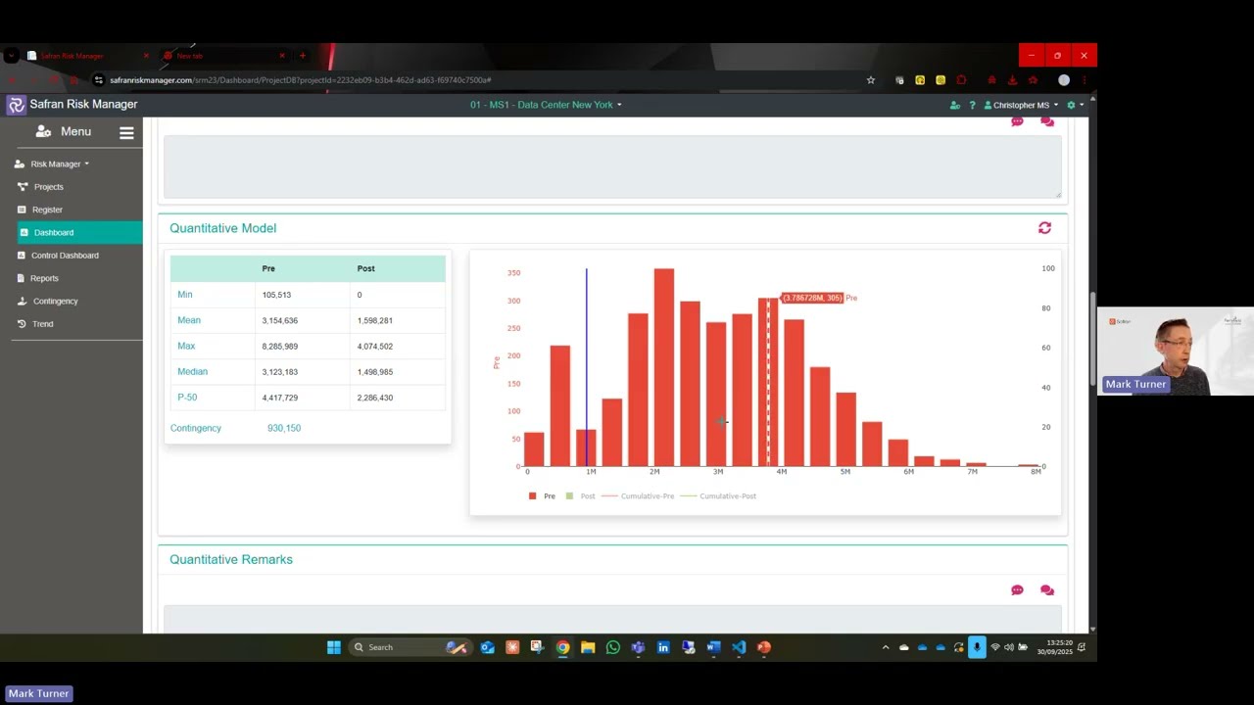Open Outlook from the taskbar
The height and width of the screenshot is (705, 1254).
click(487, 647)
